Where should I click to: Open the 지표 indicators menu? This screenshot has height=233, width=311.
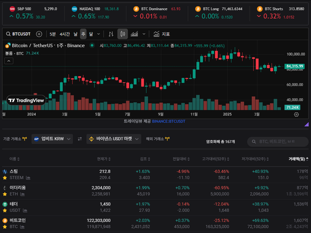pyautogui.click(x=162, y=34)
